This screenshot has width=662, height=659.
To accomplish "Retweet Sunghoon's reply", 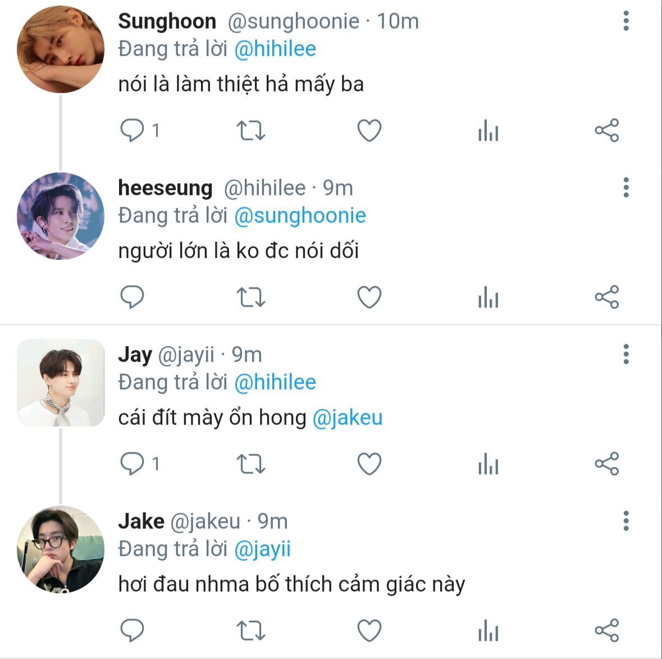I will pyautogui.click(x=250, y=131).
